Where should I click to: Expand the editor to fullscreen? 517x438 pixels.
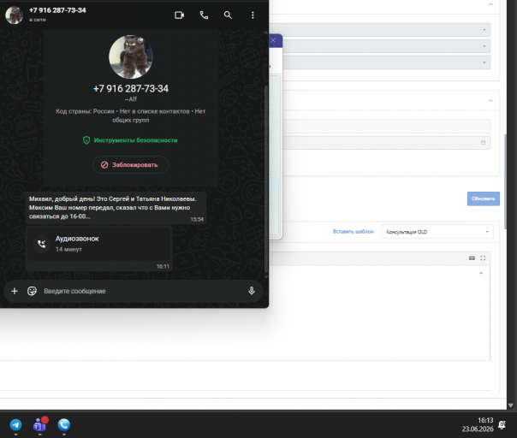coord(483,258)
